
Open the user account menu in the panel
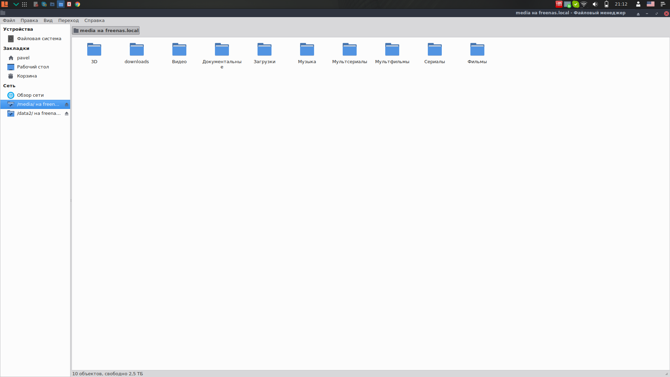pyautogui.click(x=638, y=4)
